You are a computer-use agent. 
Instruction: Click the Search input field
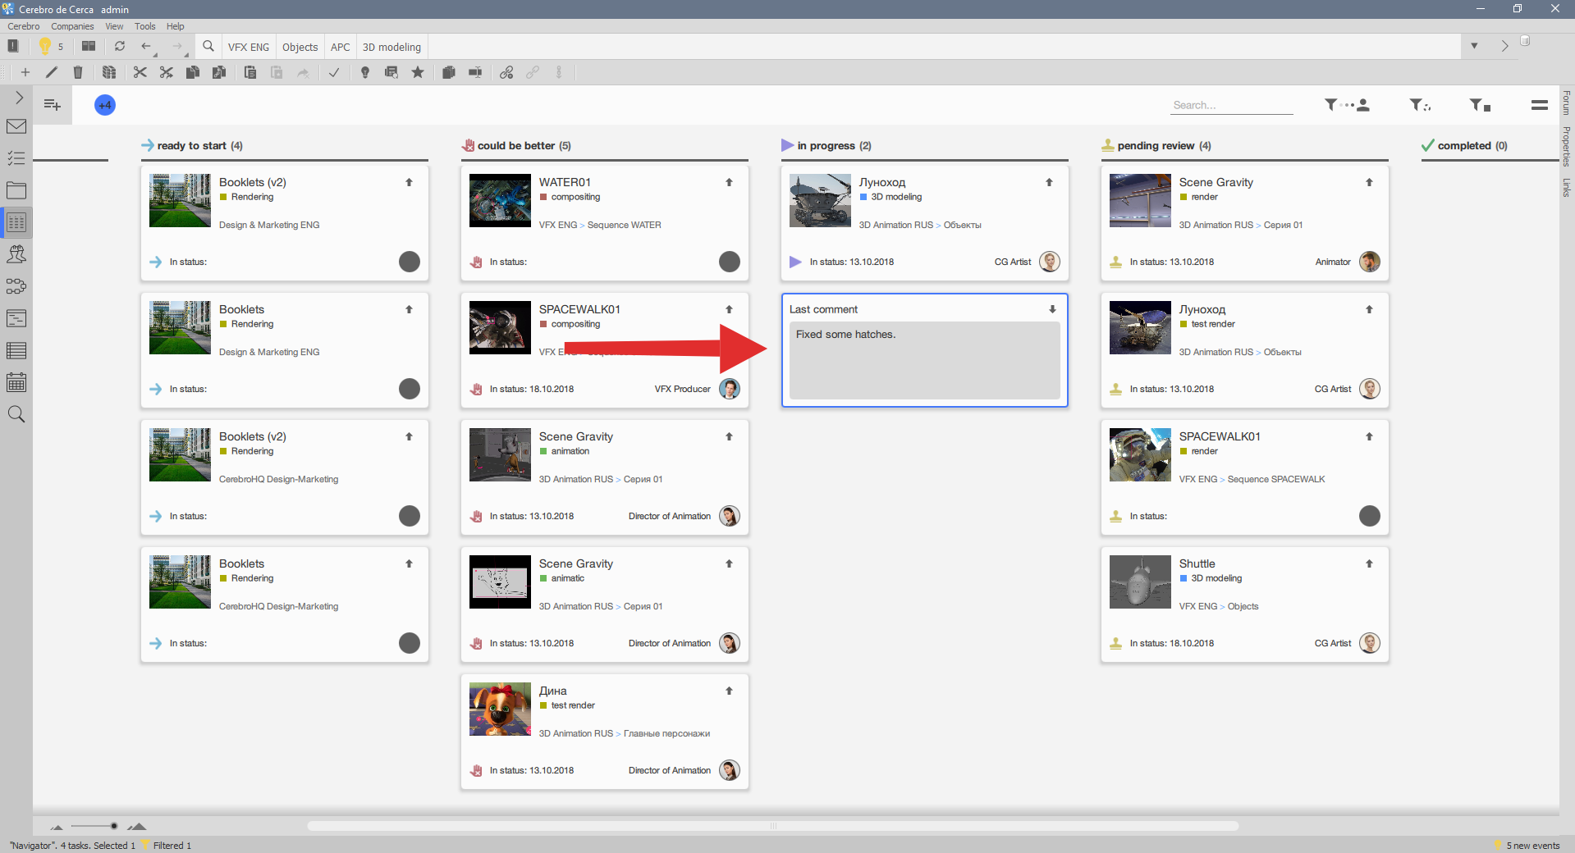(1231, 105)
